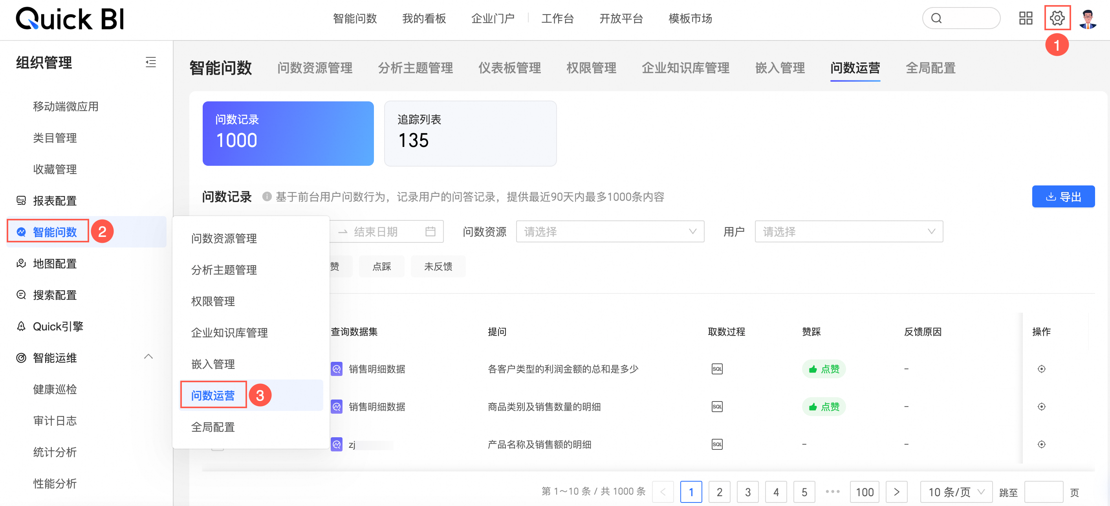1110x506 pixels.
Task: Switch to 权限管理 tab
Action: pos(591,68)
